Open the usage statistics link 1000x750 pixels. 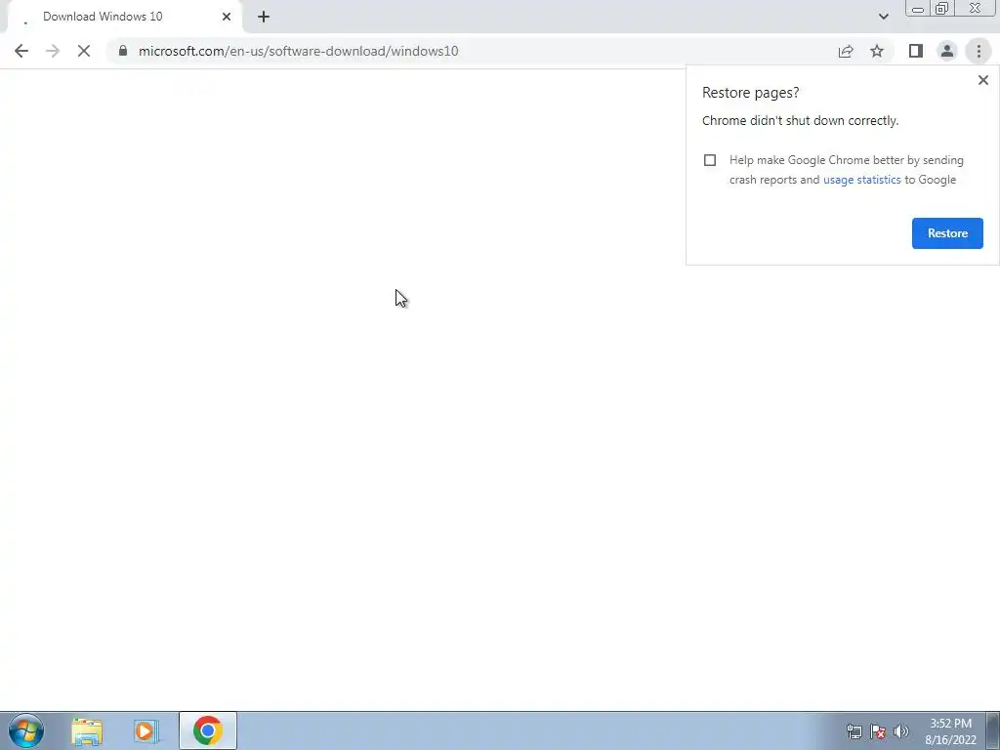861,180
